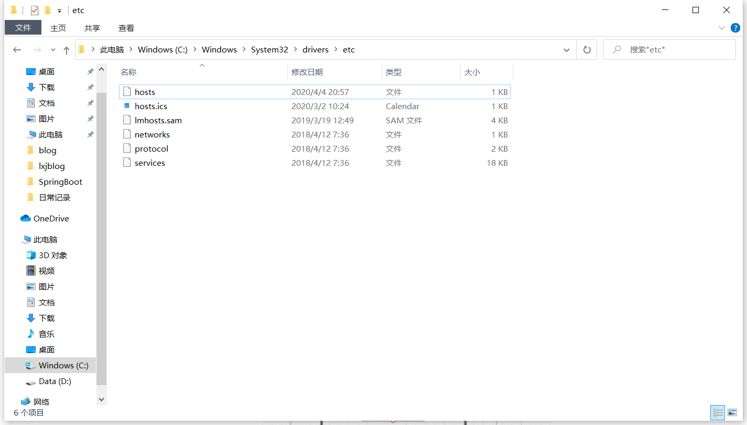Click the Back navigation arrow
This screenshot has height=425, width=747.
[x=17, y=50]
